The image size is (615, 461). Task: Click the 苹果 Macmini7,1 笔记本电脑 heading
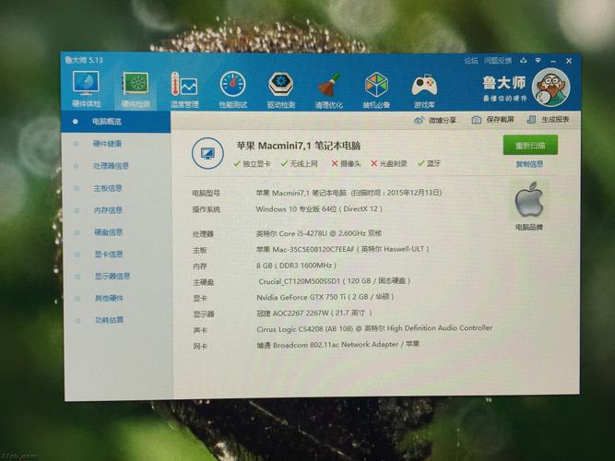pos(298,146)
